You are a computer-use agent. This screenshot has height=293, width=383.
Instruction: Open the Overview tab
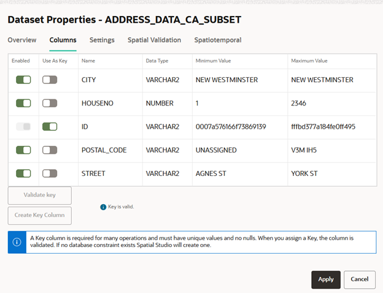[22, 40]
